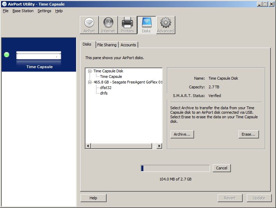Image resolution: width=276 pixels, height=208 pixels.
Task: Select the Time Capsule device in sidebar
Action: click(x=39, y=55)
